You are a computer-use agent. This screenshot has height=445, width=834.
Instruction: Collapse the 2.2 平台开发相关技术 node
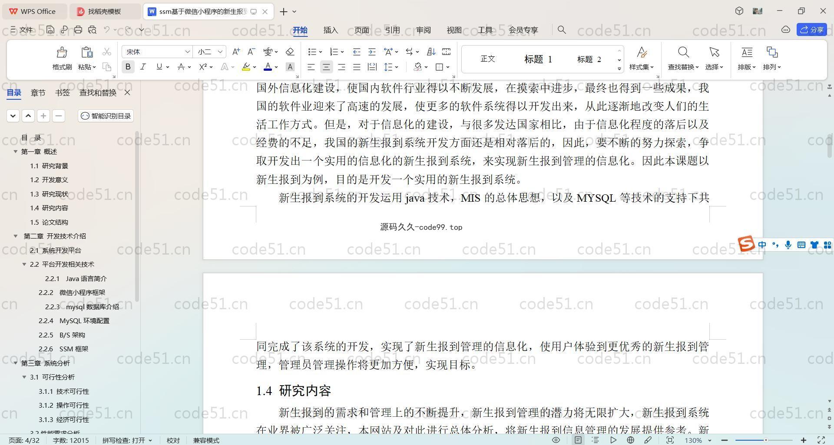24,264
